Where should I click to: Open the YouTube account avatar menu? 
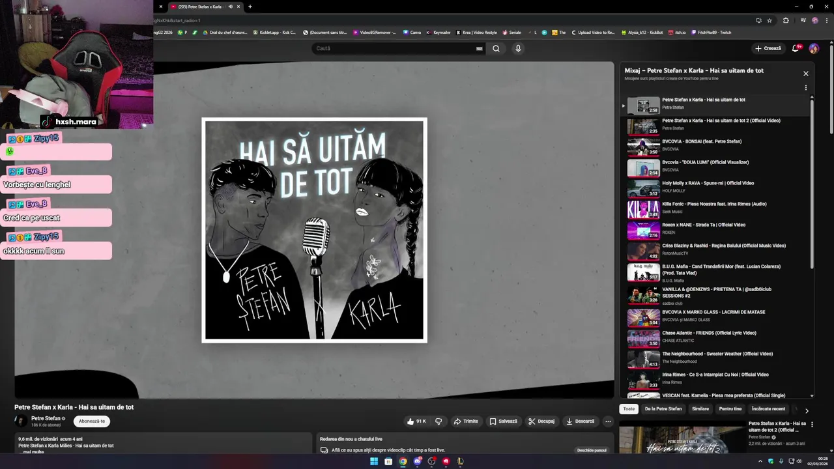click(814, 48)
